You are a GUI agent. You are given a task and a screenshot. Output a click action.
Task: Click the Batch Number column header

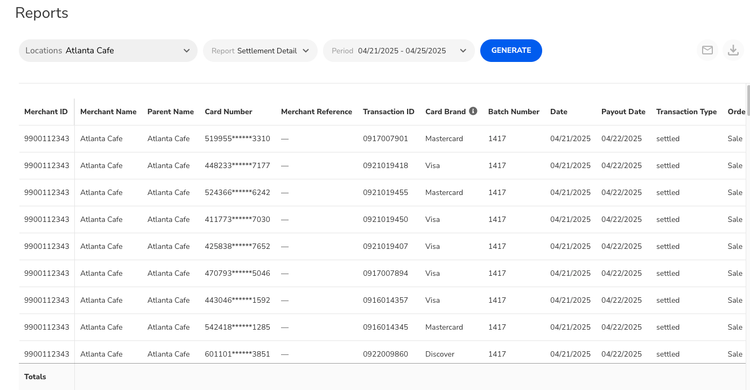[514, 112]
